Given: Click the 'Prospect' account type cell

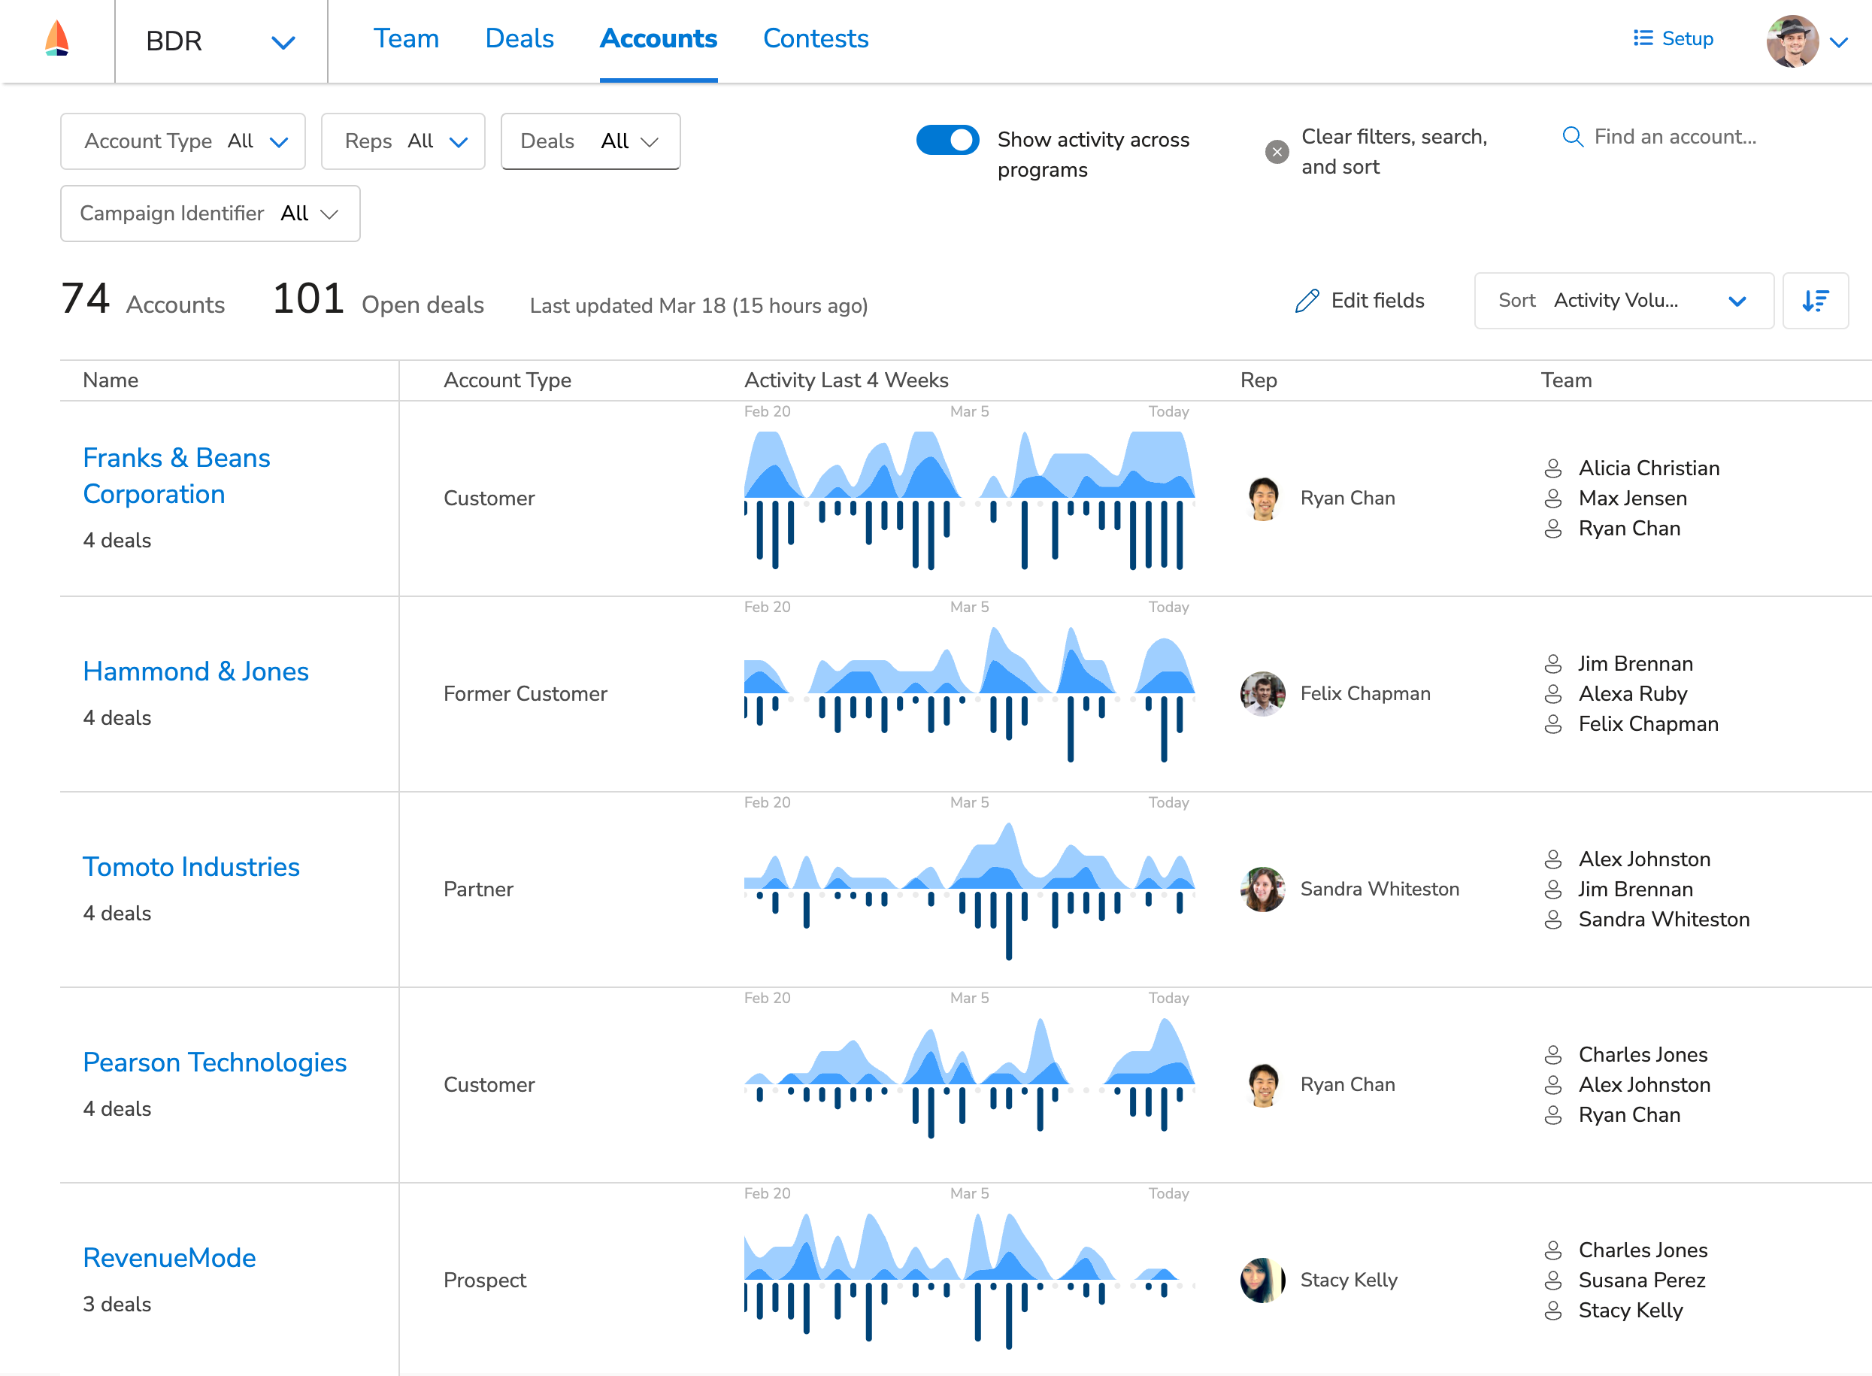Looking at the screenshot, I should click(x=485, y=1281).
